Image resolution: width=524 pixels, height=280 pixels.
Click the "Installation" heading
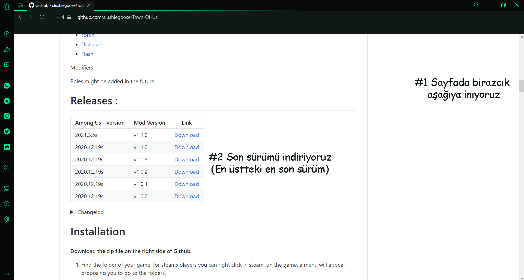98,232
